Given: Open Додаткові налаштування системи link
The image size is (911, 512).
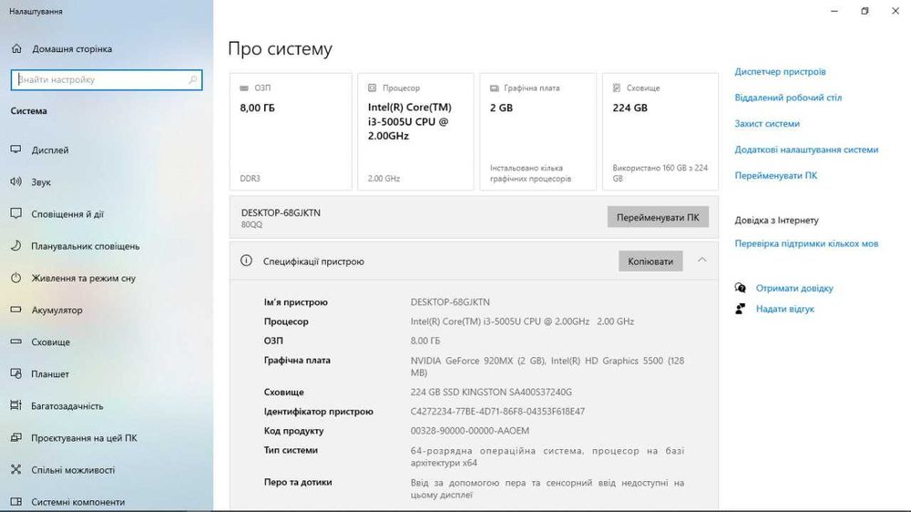Looking at the screenshot, I should [x=806, y=149].
